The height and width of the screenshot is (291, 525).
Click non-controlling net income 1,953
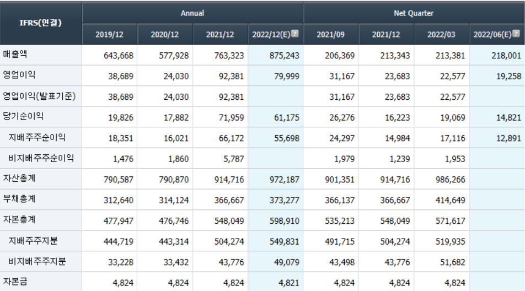(x=455, y=159)
